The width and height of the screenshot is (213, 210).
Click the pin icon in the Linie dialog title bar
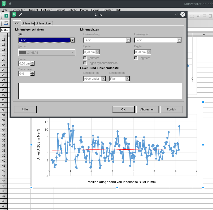tap(21, 14)
